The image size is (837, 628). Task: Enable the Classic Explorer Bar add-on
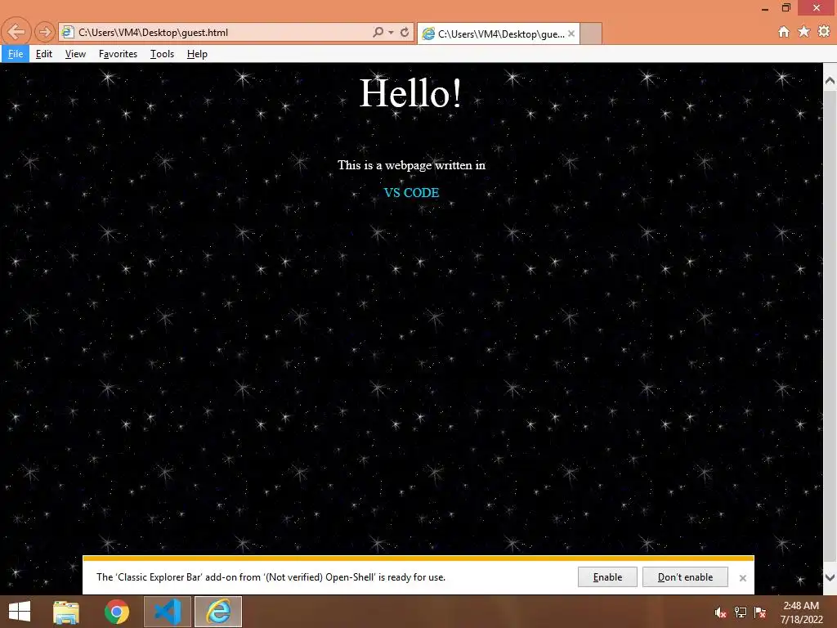pos(607,577)
